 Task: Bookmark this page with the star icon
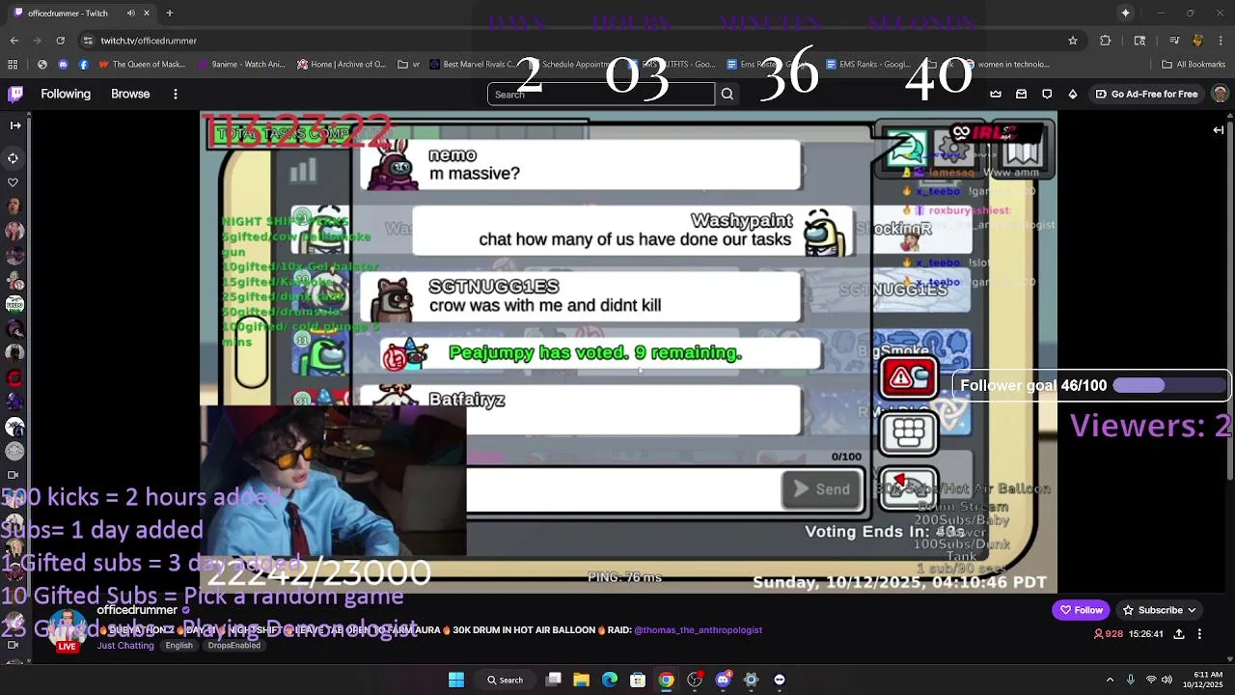tap(1072, 41)
